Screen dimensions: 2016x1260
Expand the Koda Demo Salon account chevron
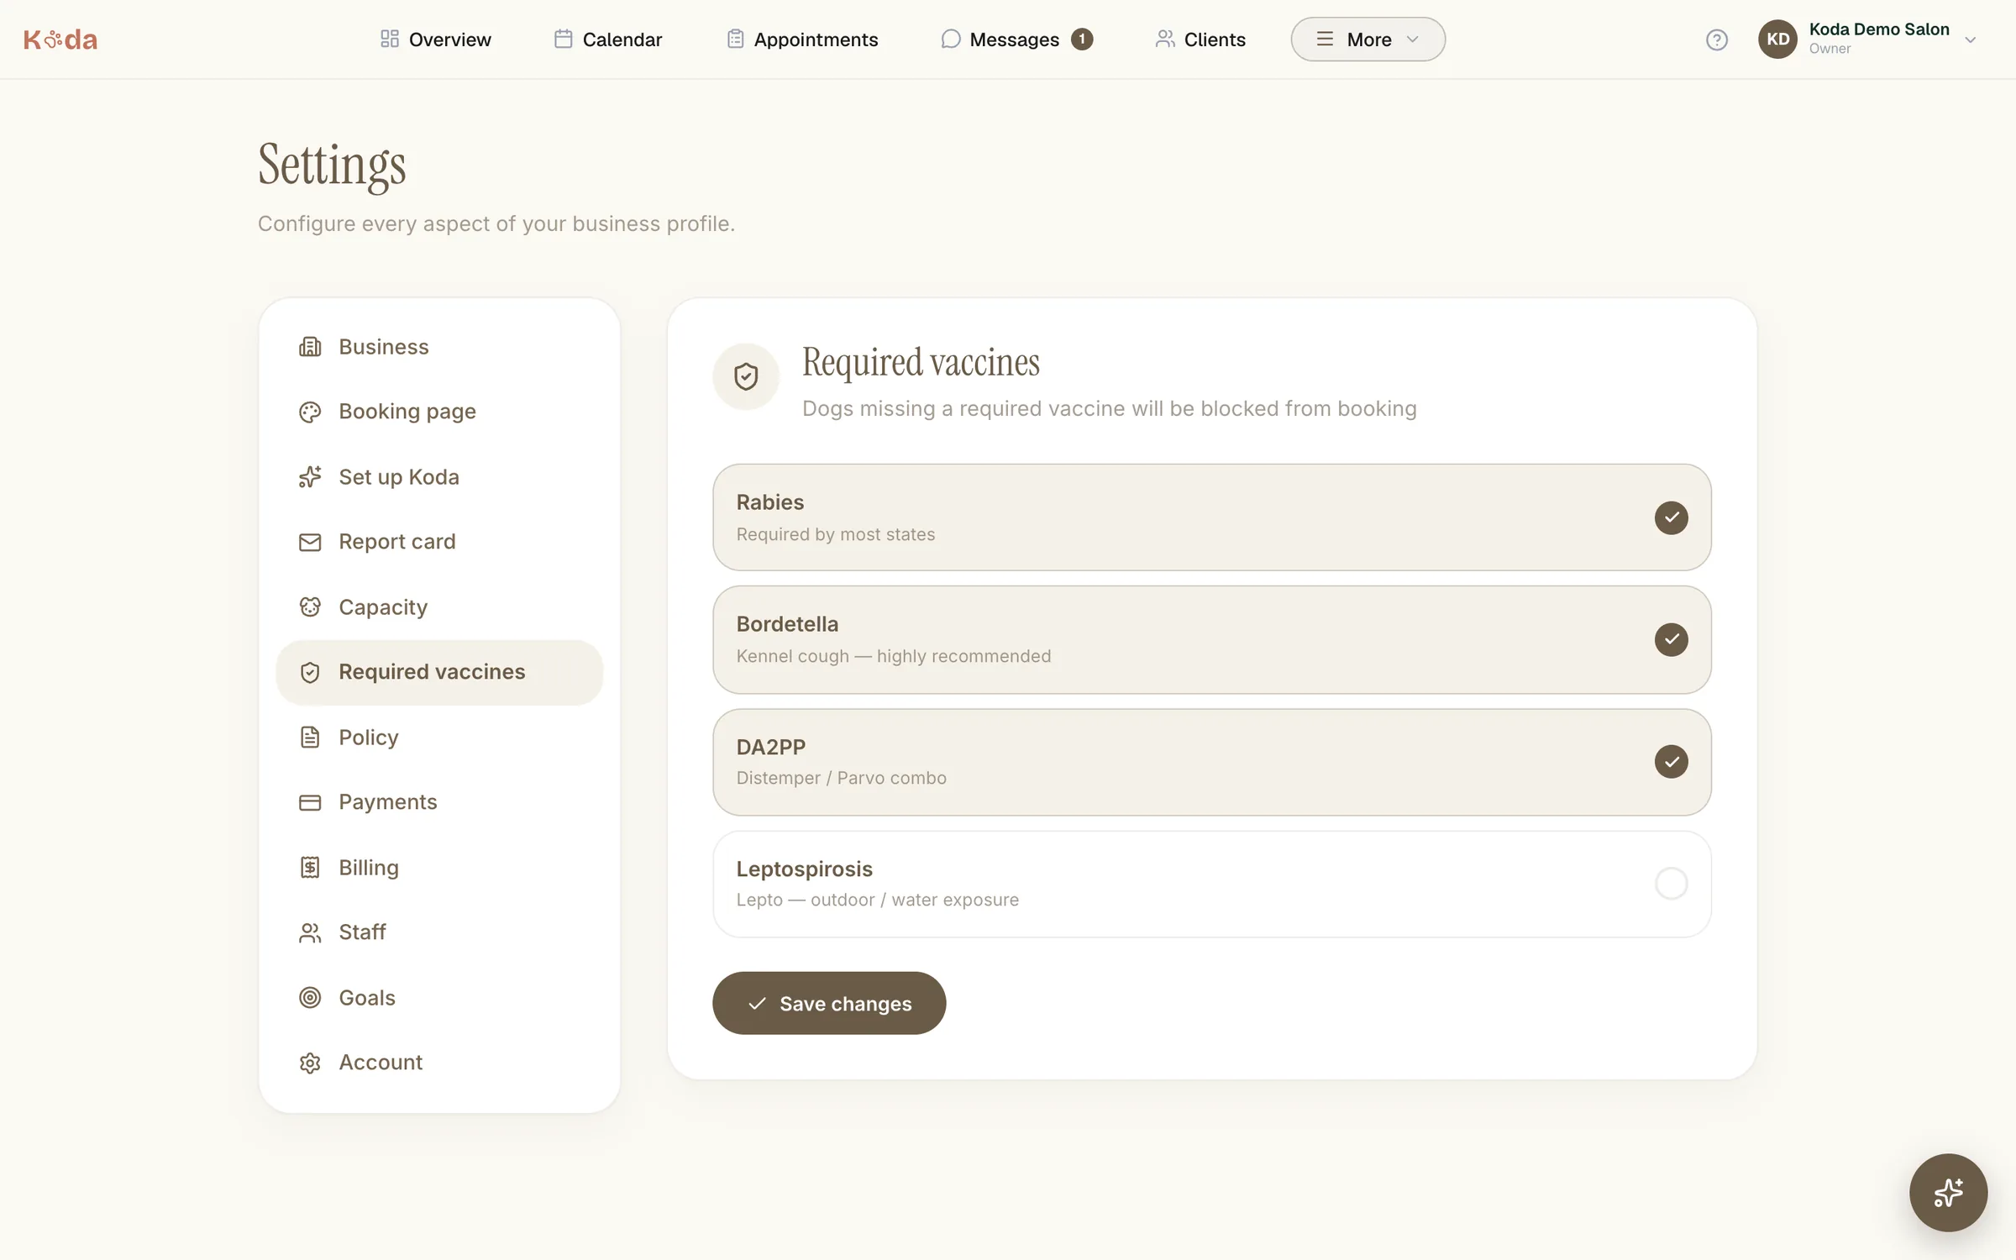[x=1971, y=39]
